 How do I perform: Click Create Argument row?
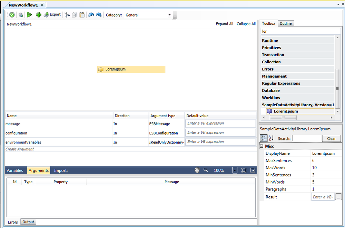pyautogui.click(x=131, y=149)
